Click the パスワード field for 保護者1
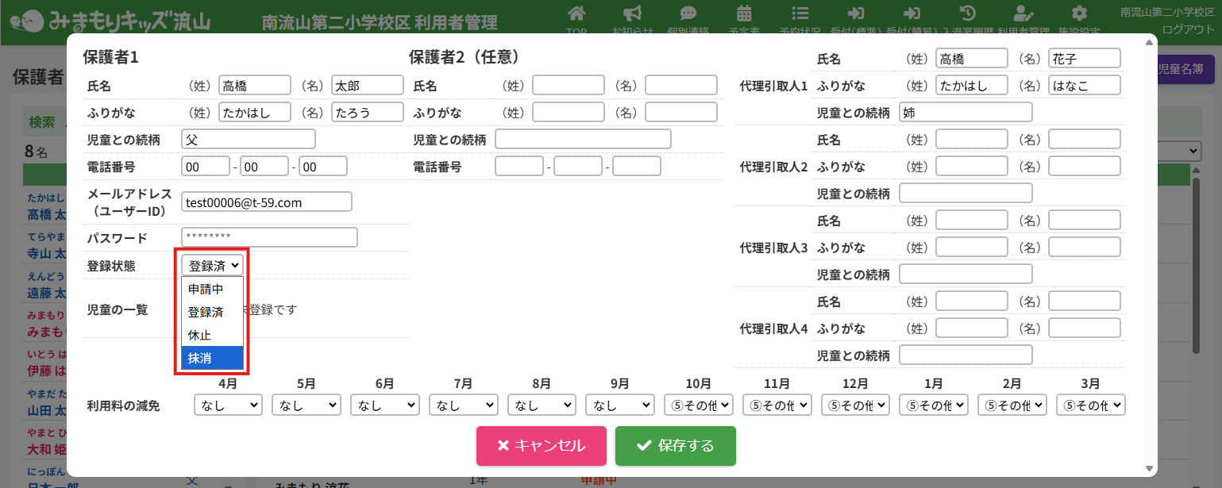This screenshot has width=1222, height=488. pos(269,237)
